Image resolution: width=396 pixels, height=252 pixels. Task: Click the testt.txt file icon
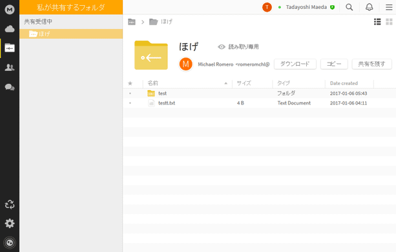tap(151, 103)
